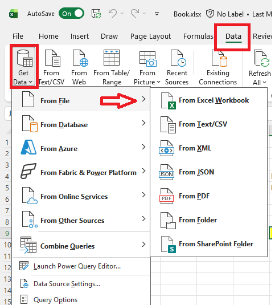
Task: Open the Formulas ribbon tab
Action: (x=198, y=36)
